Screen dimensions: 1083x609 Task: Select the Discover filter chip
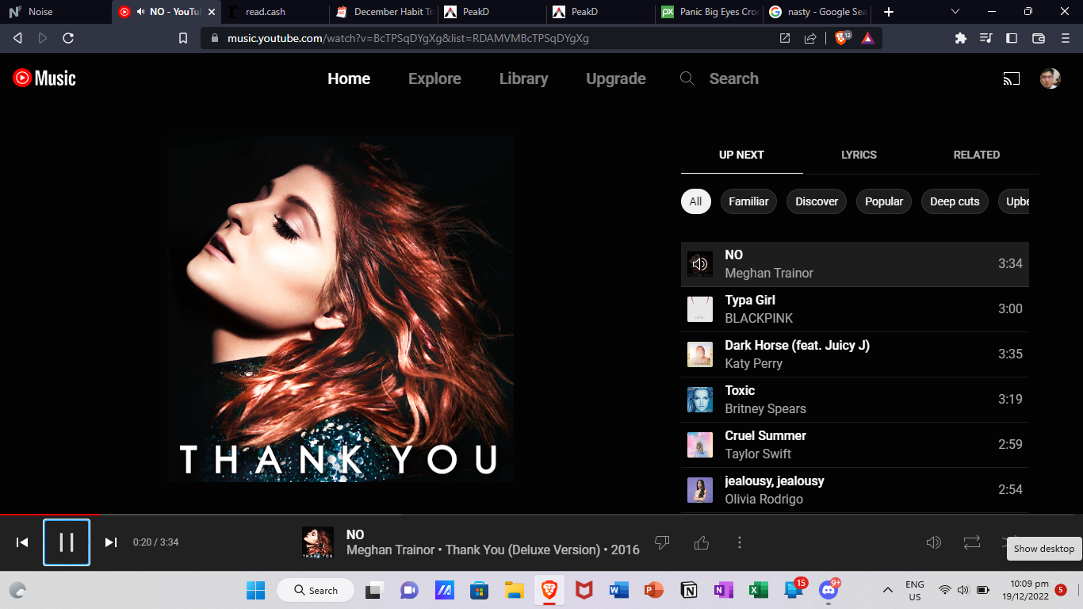click(x=817, y=201)
